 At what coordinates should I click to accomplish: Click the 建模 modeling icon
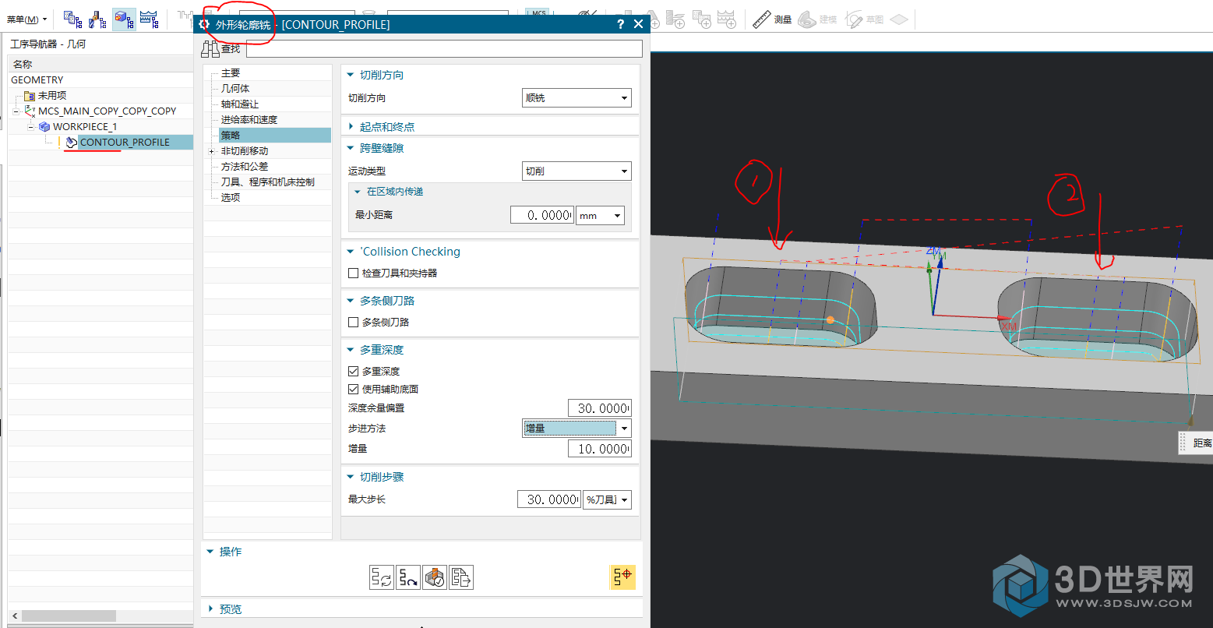[818, 19]
